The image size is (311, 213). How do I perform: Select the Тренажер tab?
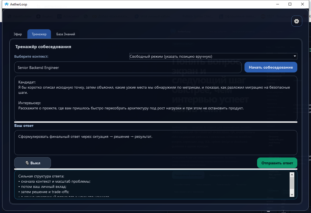coord(39,34)
